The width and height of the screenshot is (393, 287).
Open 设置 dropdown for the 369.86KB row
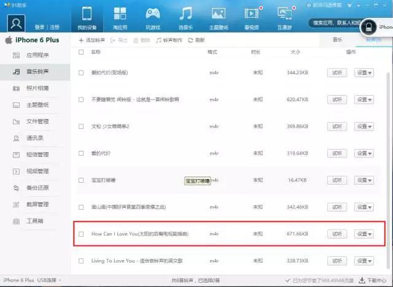pos(364,126)
